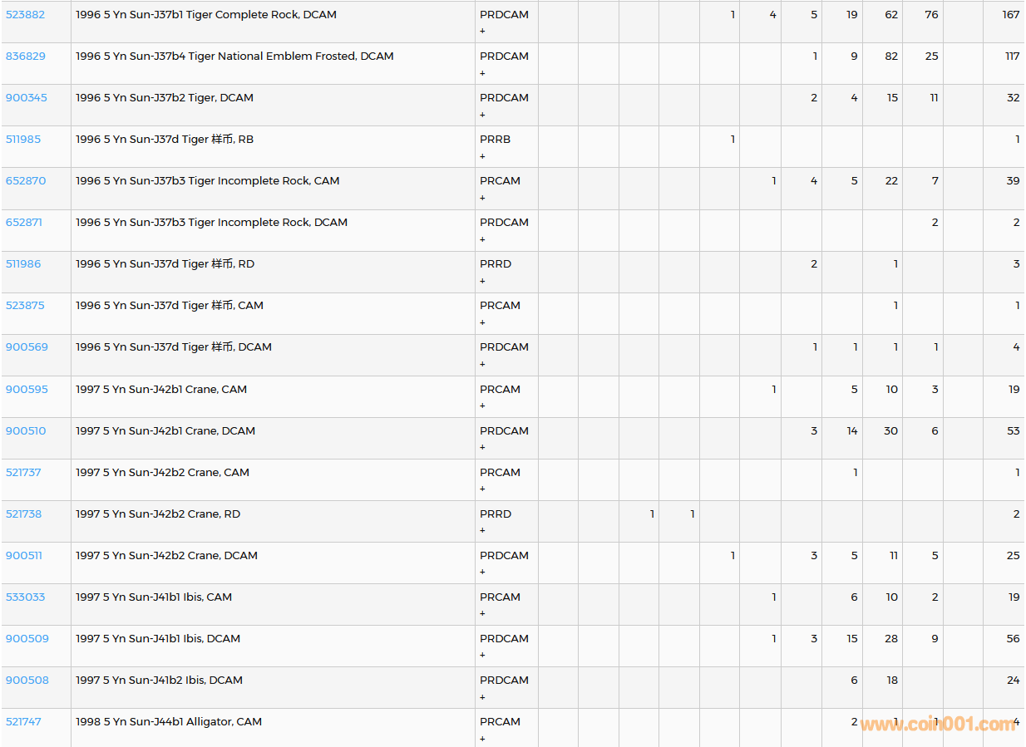Select the description text for Tiger National Emblem Frosted
1026x747 pixels.
coord(234,57)
